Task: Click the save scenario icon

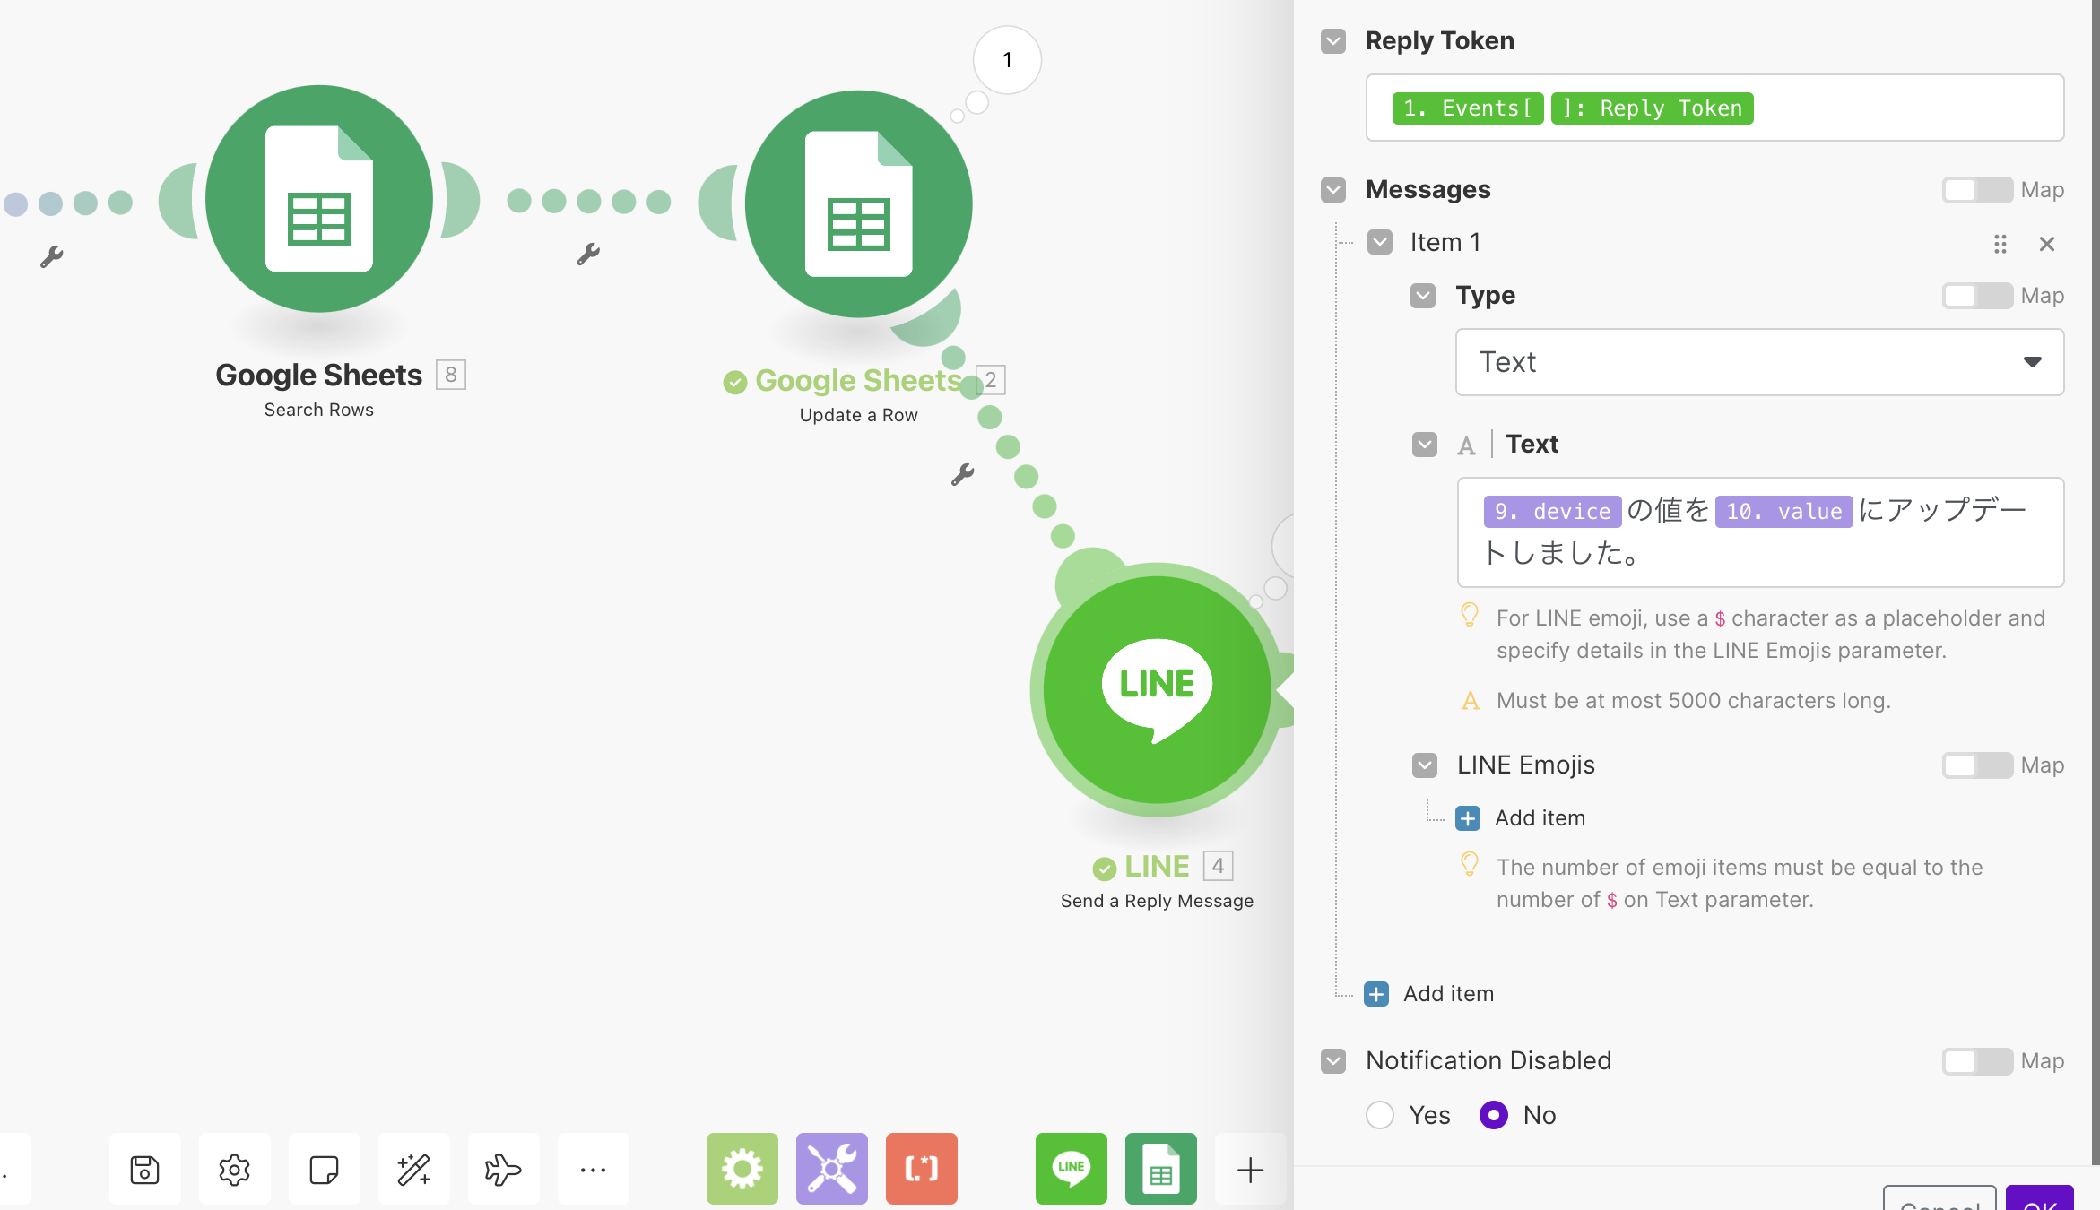Action: pos(144,1169)
